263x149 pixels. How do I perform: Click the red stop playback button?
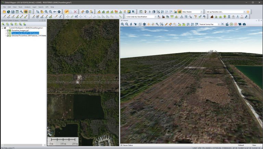[x=236, y=24]
